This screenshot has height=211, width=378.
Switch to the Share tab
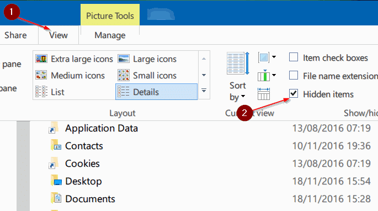coord(15,35)
